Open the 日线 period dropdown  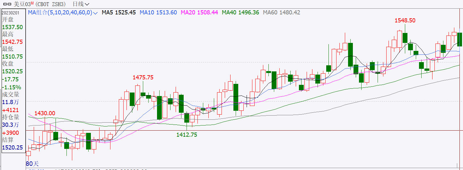81,4
